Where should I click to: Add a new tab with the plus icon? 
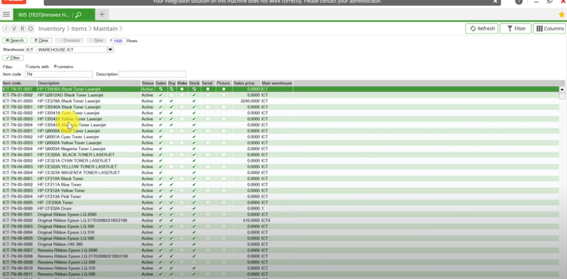coord(102,15)
